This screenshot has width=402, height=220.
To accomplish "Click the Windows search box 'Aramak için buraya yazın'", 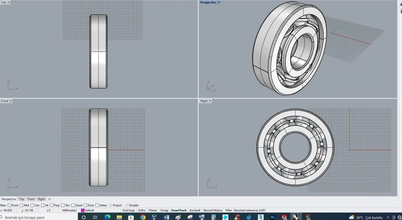I will (x=39, y=217).
